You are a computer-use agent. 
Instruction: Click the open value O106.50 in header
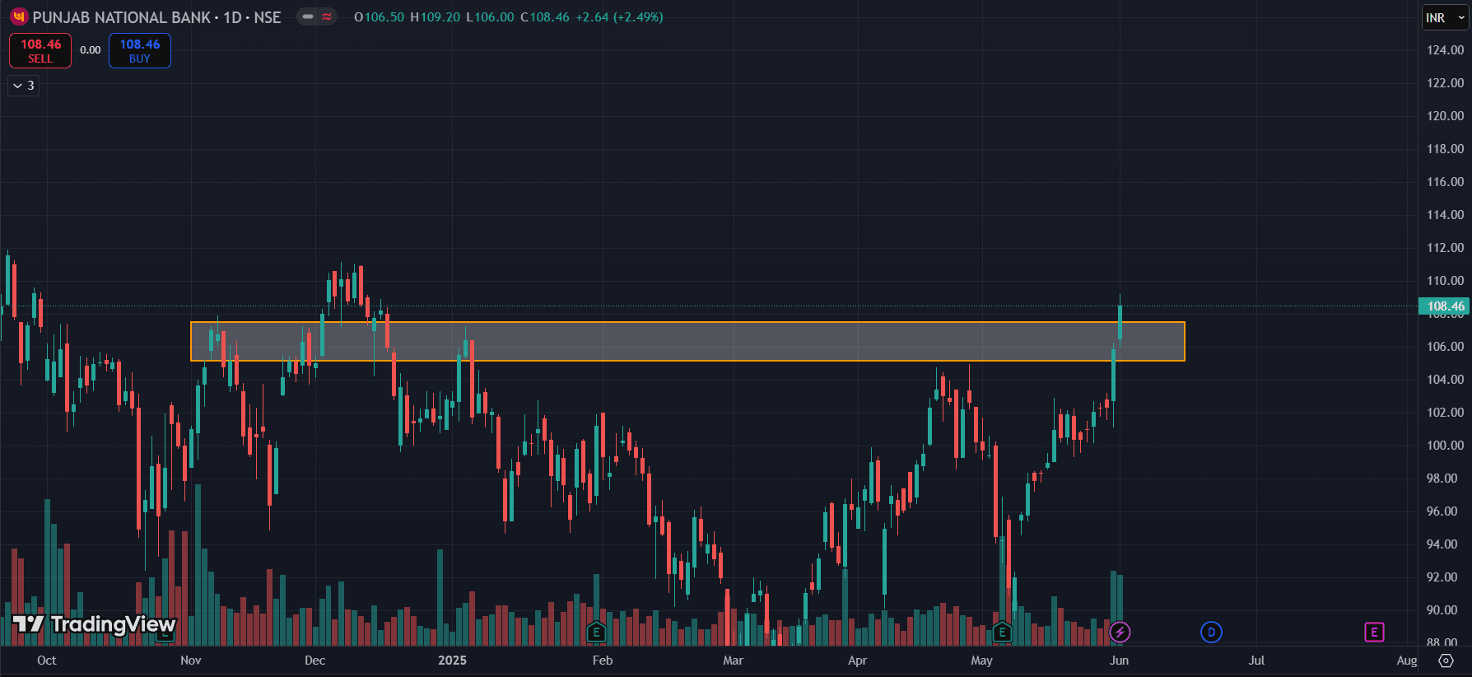[x=379, y=17]
